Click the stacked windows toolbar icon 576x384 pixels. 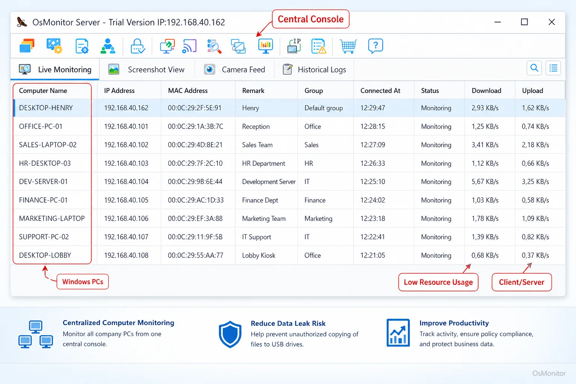pos(27,46)
